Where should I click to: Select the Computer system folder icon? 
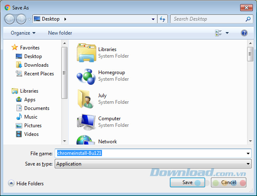tap(86, 122)
